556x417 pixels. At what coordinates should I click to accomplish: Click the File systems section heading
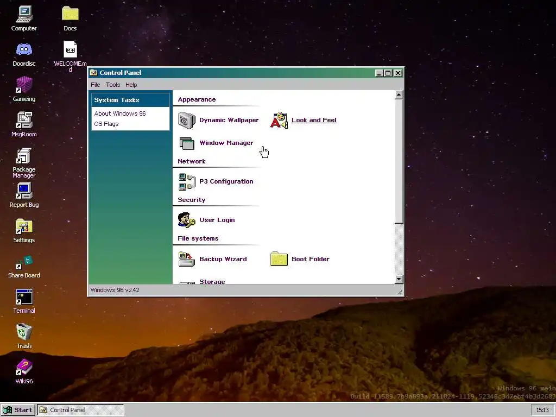[198, 239]
